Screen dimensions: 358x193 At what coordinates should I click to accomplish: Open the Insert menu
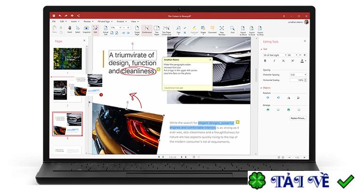[75, 22]
